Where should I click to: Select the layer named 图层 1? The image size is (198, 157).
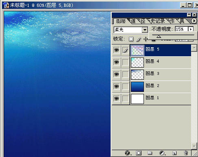(x=152, y=98)
